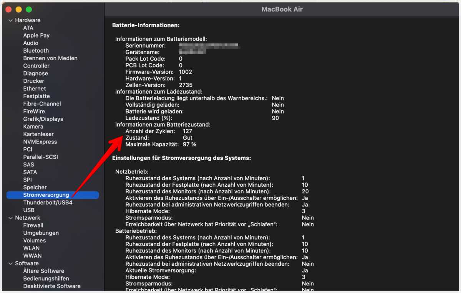Open the ATA entry

point(28,28)
